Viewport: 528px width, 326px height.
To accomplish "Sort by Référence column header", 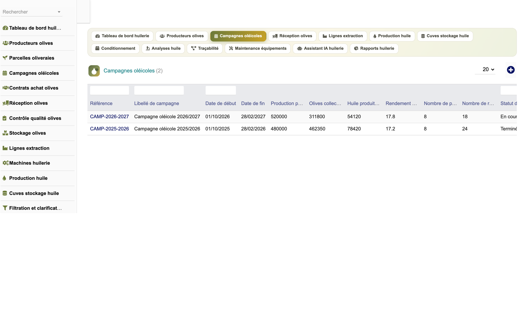I will pyautogui.click(x=101, y=103).
